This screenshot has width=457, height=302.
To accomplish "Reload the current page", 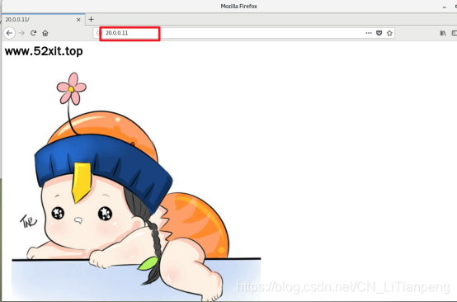I will click(33, 33).
